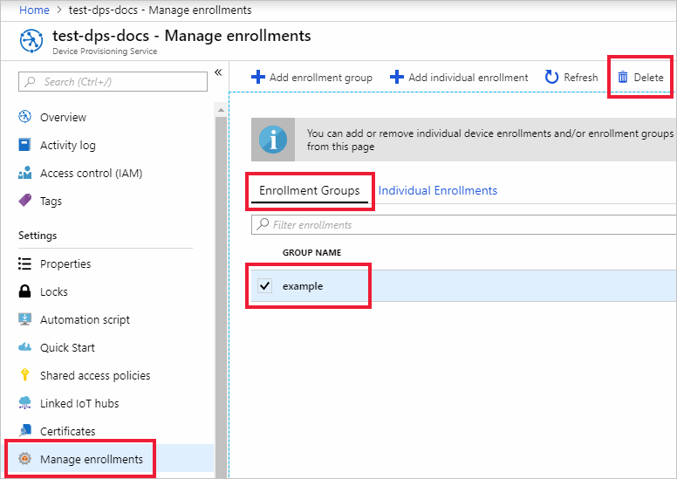Go to Home breadcrumb link

(34, 10)
